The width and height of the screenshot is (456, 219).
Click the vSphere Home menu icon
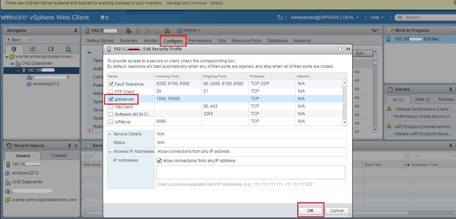[104, 17]
